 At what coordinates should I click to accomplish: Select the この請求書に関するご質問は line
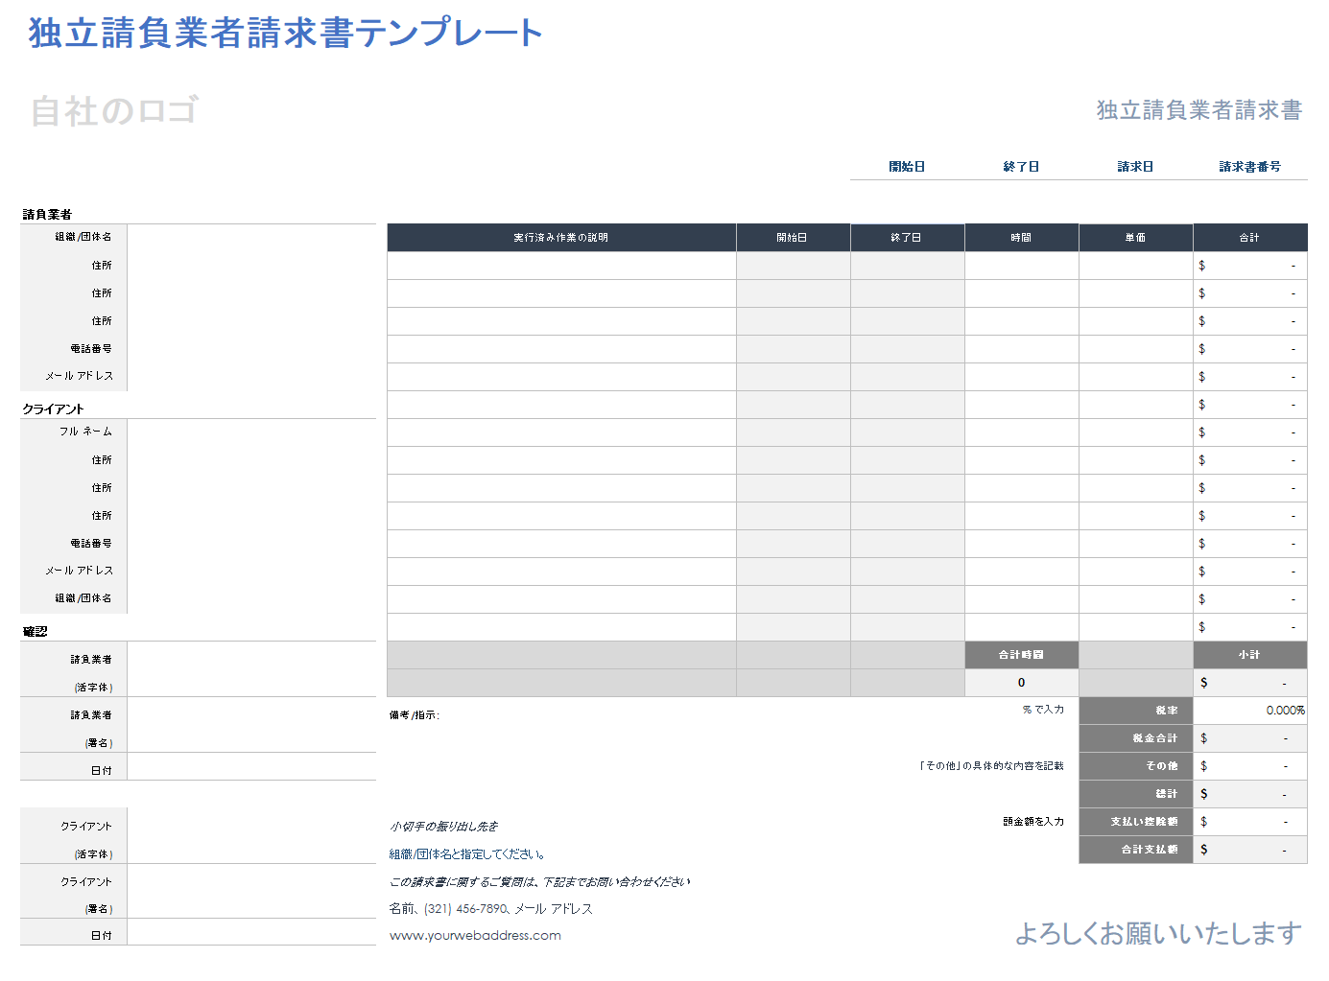(539, 882)
